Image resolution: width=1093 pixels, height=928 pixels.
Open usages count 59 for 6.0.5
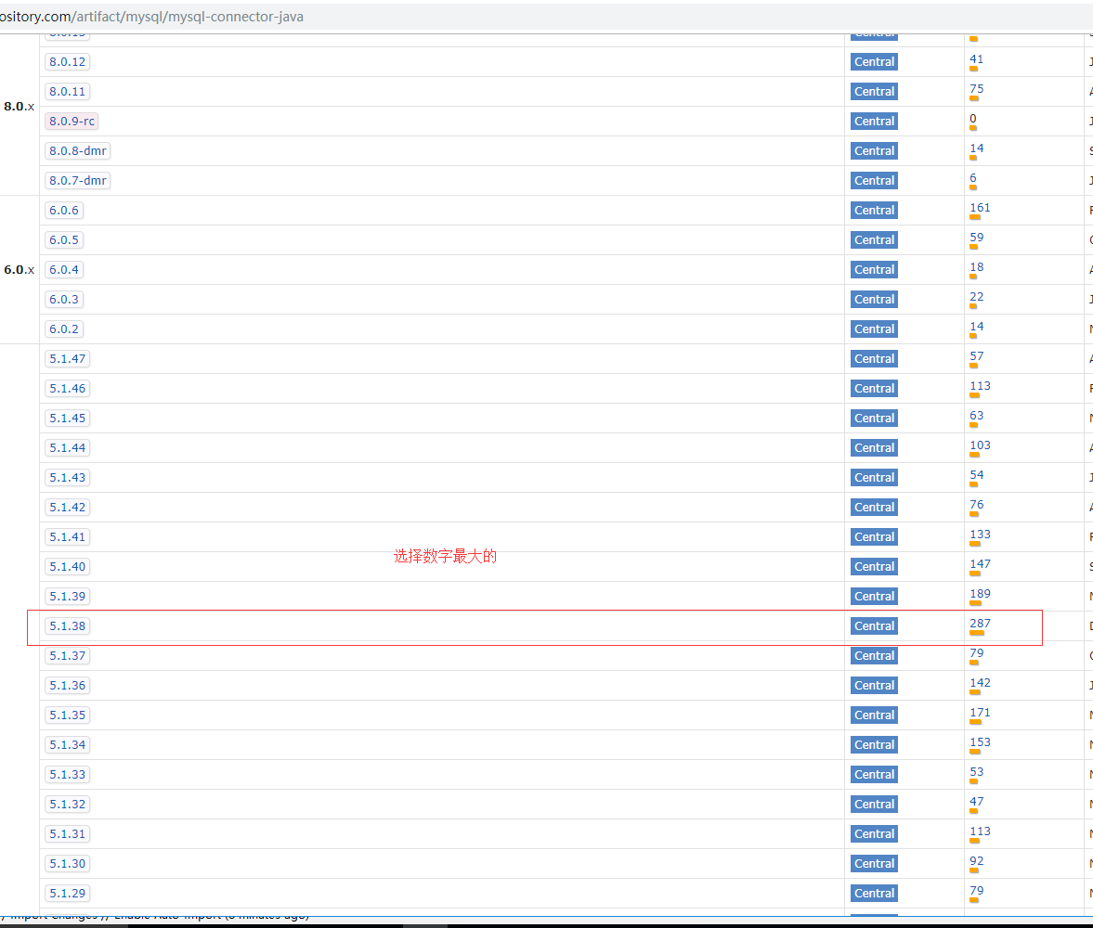click(976, 238)
